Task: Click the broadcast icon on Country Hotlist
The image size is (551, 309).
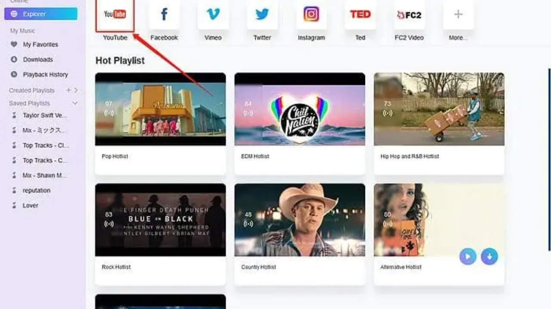Action: coord(248,224)
